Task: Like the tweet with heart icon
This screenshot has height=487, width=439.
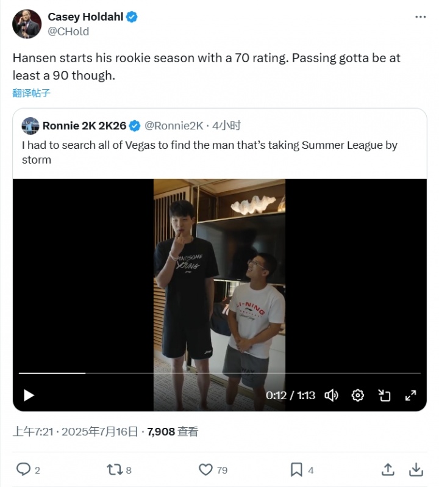Action: click(205, 469)
